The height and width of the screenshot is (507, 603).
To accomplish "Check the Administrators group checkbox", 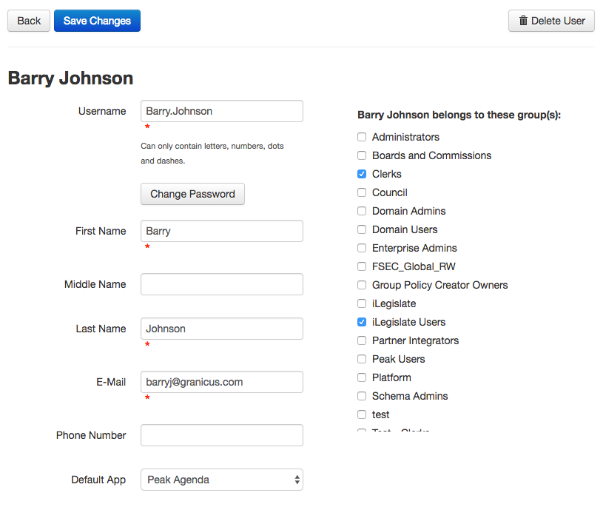I will pyautogui.click(x=362, y=137).
